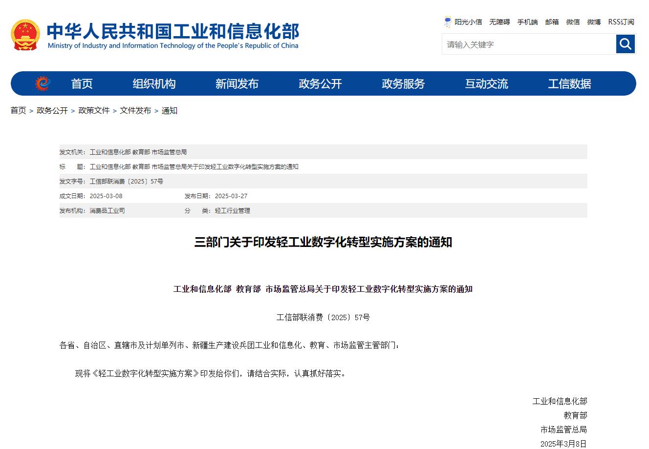
Task: Go to 政策文件 in the breadcrumb
Action: click(x=94, y=110)
